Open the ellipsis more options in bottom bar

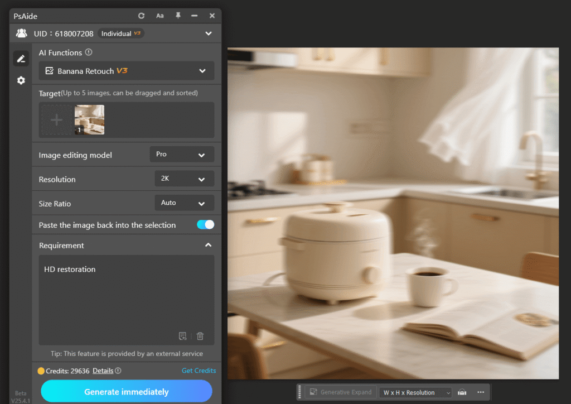click(480, 392)
